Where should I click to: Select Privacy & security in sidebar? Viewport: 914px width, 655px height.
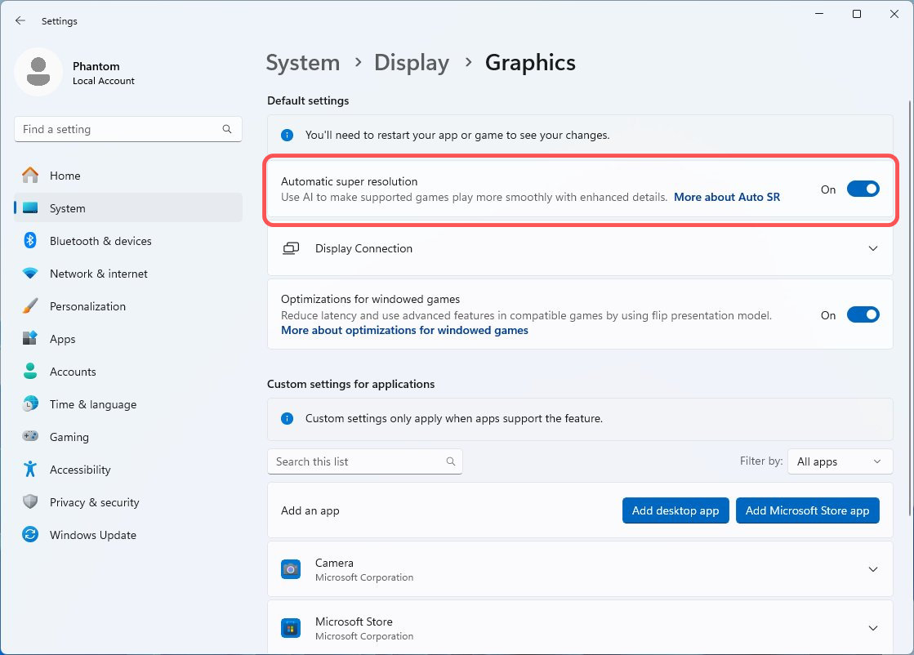[128, 501]
